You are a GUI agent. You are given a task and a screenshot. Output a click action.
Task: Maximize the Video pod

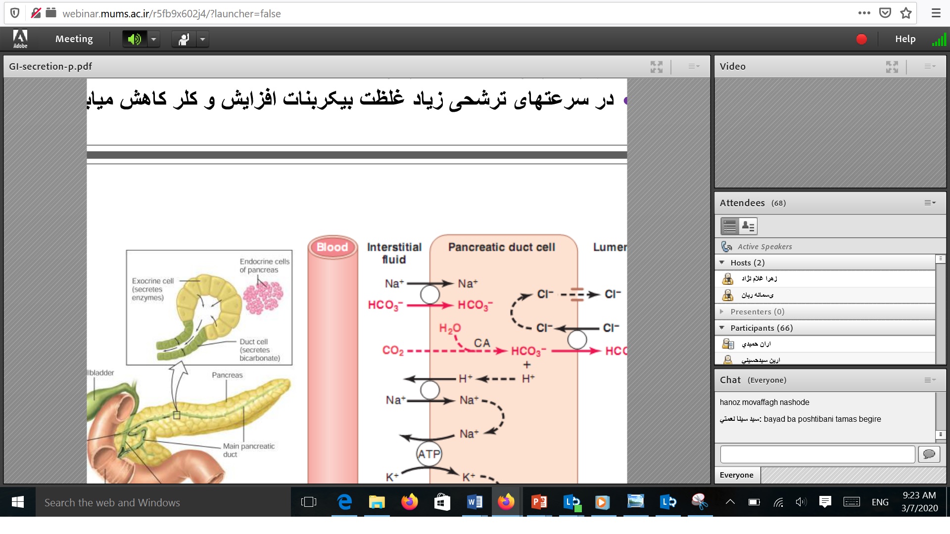[892, 67]
